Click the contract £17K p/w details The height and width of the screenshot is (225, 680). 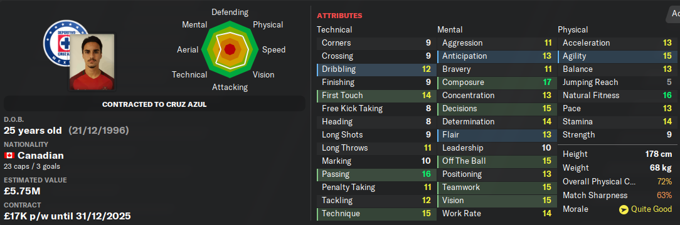(67, 216)
